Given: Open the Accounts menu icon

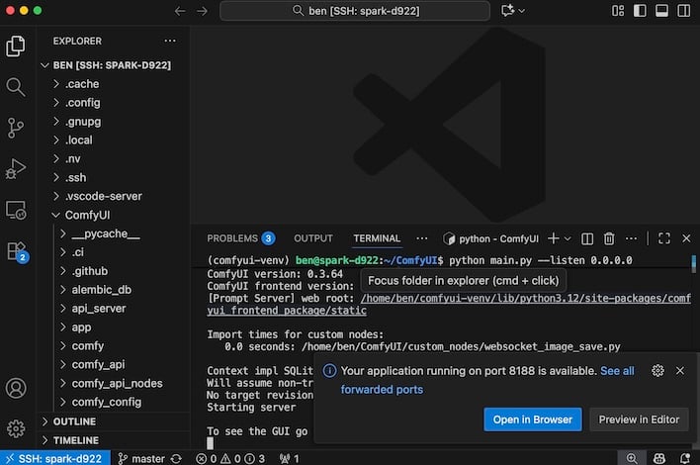Looking at the screenshot, I should 16,388.
